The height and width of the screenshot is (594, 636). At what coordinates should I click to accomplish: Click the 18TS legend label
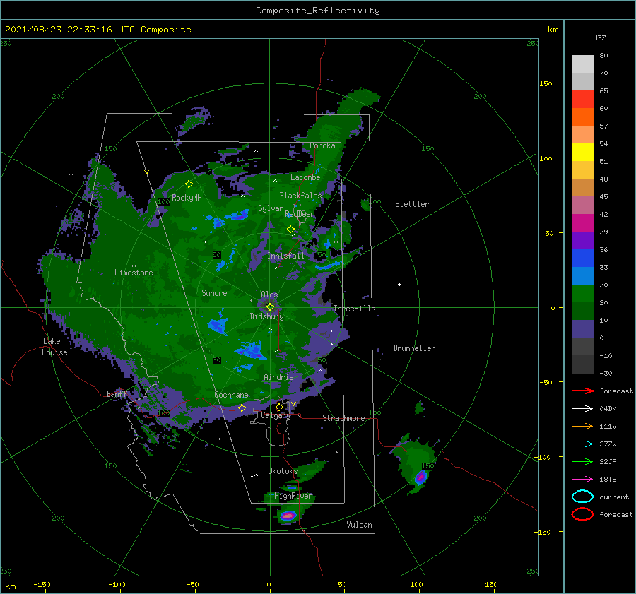[608, 480]
